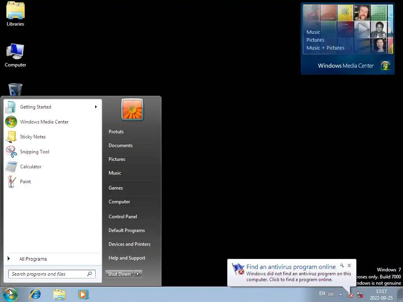Open Internet Explorer from the taskbar

35,294
